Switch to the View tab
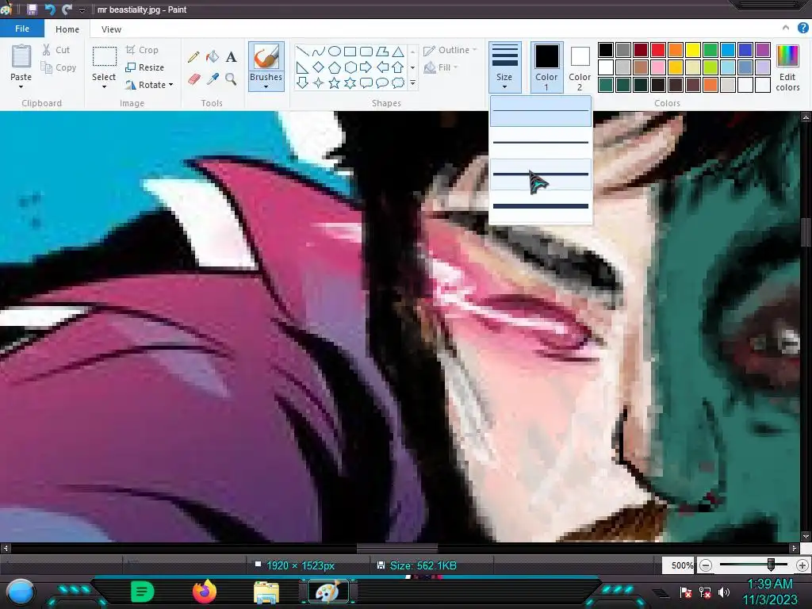 111,29
